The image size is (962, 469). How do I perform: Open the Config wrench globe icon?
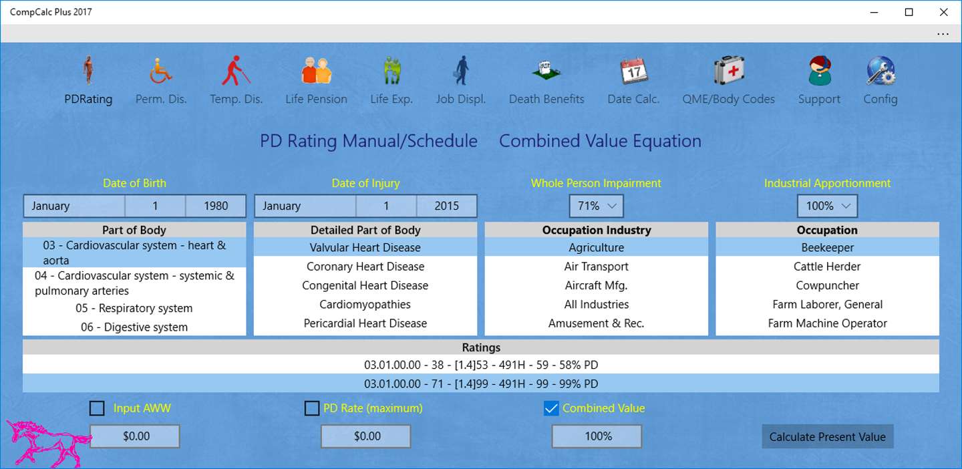[880, 71]
